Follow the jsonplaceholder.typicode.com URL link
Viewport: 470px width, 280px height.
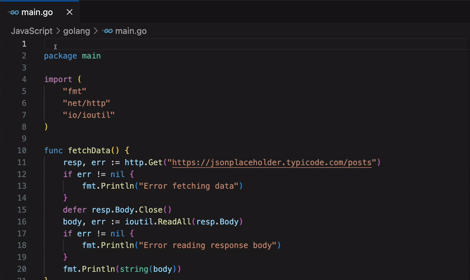[271, 162]
